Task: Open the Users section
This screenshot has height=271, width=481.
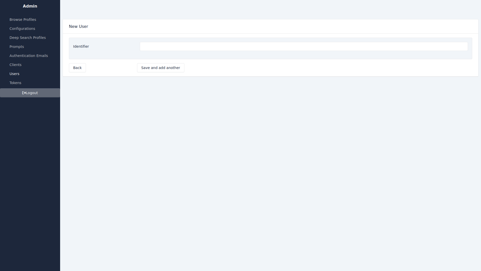Action: [x=15, y=74]
